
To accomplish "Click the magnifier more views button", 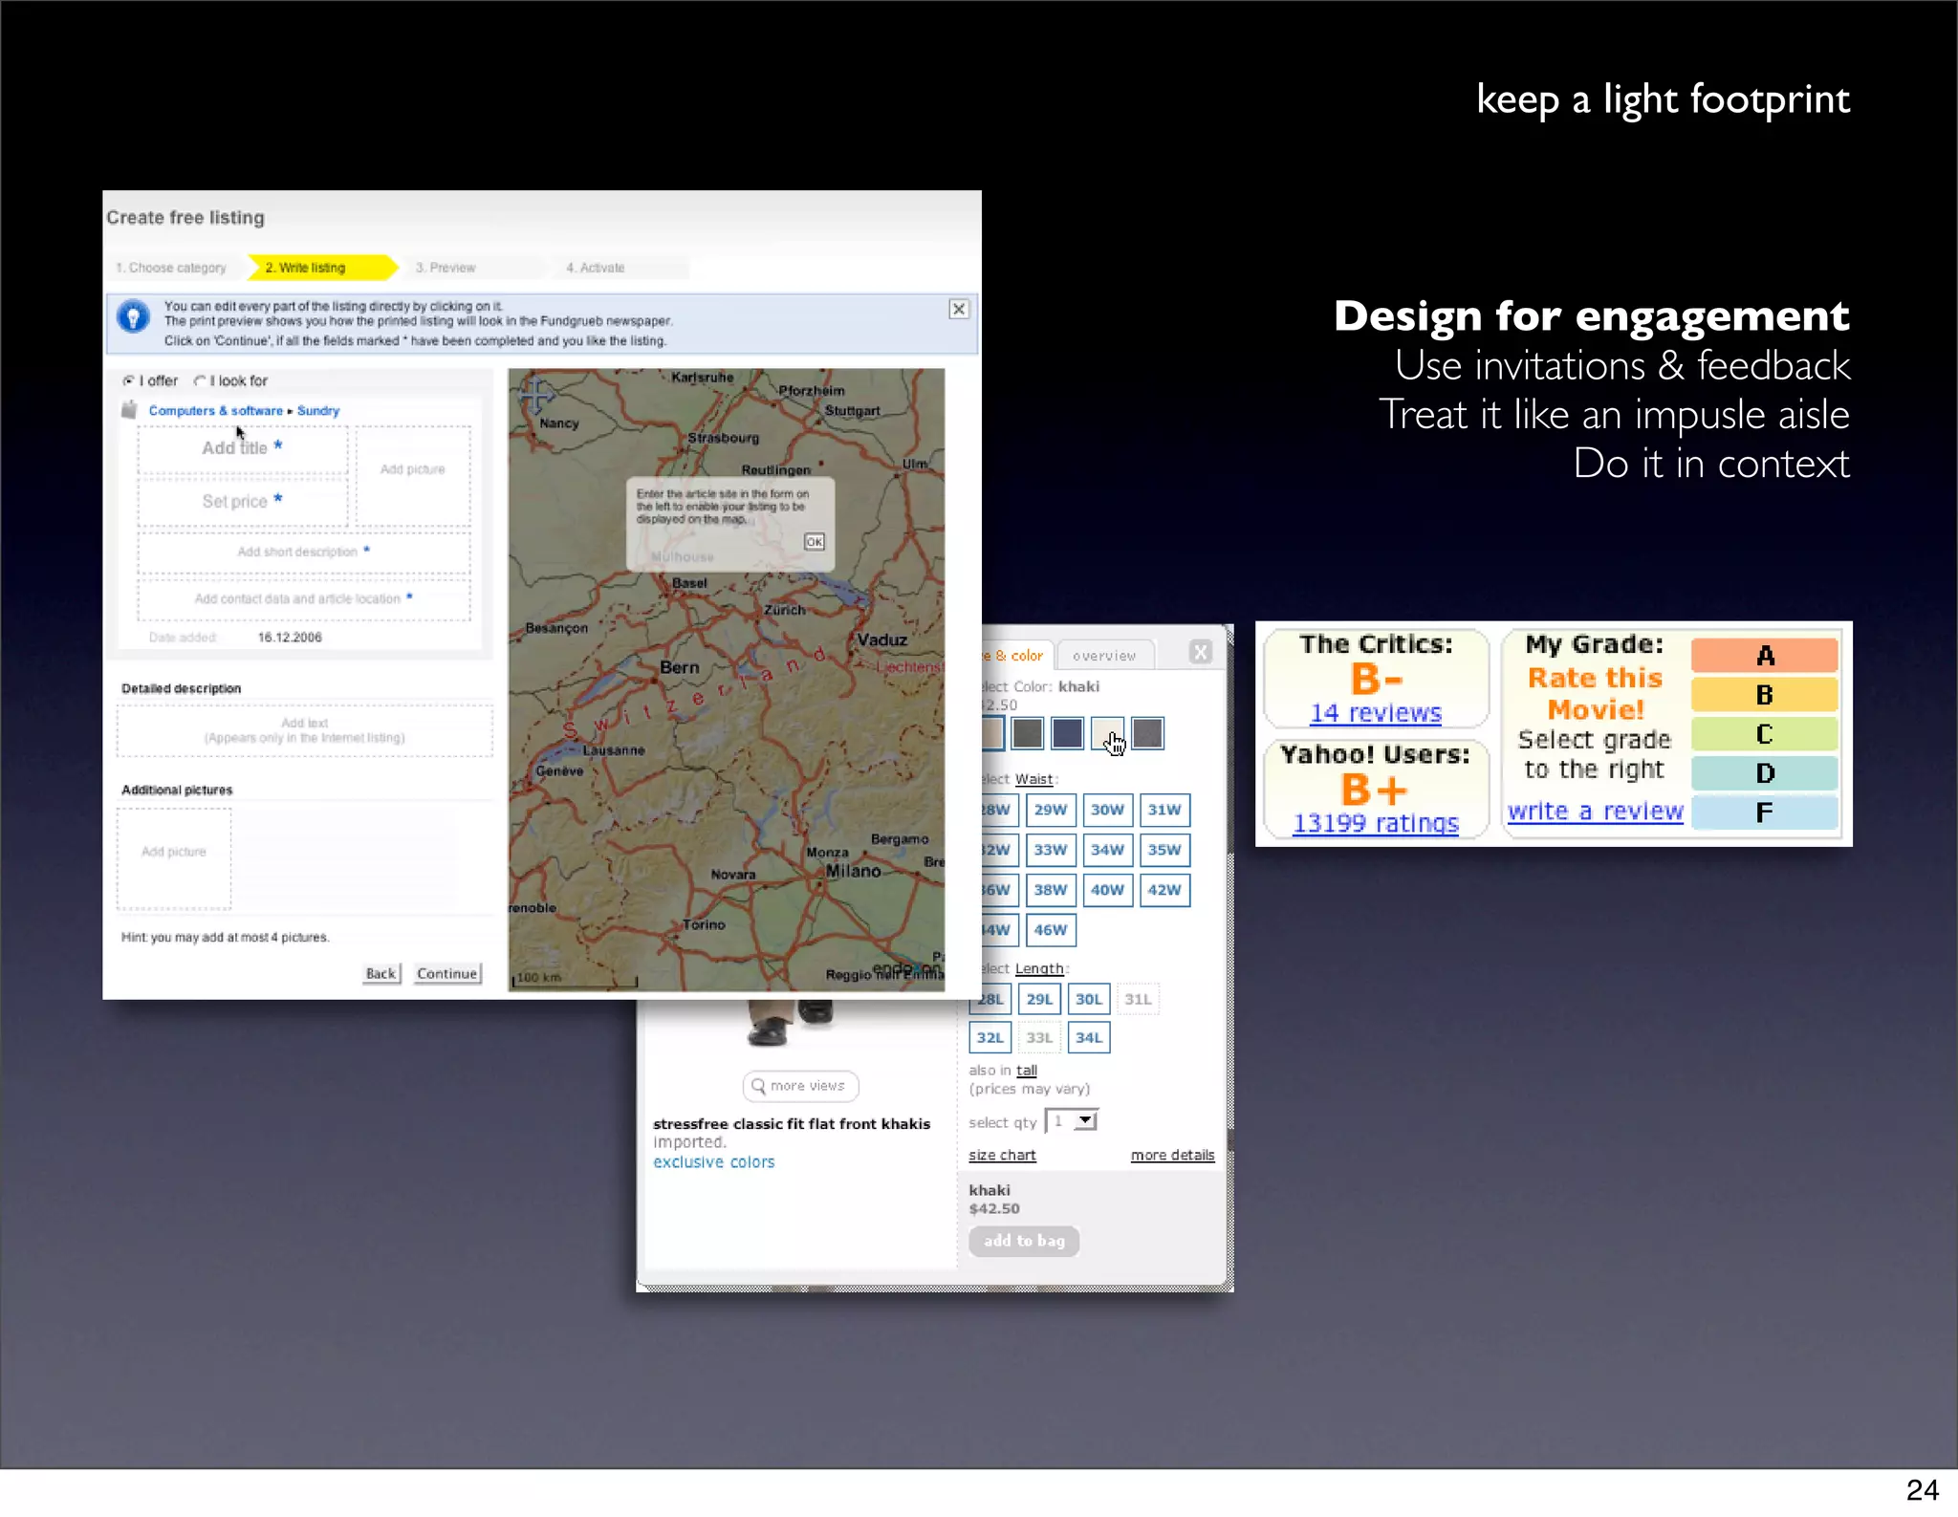I will [x=800, y=1086].
